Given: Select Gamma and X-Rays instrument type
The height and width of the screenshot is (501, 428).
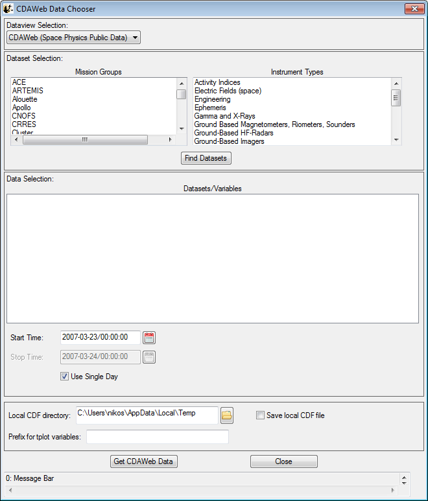Looking at the screenshot, I should 225,116.
